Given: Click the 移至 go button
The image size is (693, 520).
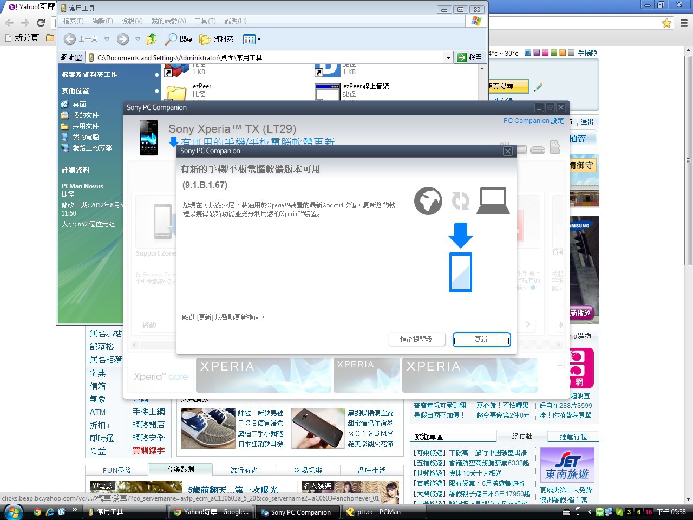Looking at the screenshot, I should 469,57.
